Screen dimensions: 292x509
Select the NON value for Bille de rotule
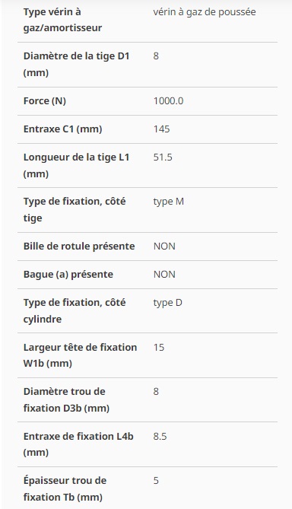[x=164, y=246]
